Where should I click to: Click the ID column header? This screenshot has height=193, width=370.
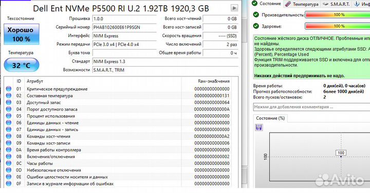tap(19, 81)
